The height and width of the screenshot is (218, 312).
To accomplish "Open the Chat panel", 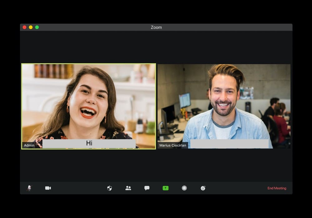I will pos(147,188).
